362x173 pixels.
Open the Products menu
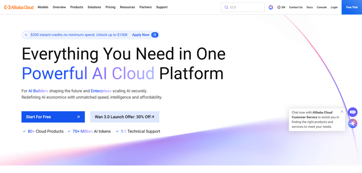point(77,7)
